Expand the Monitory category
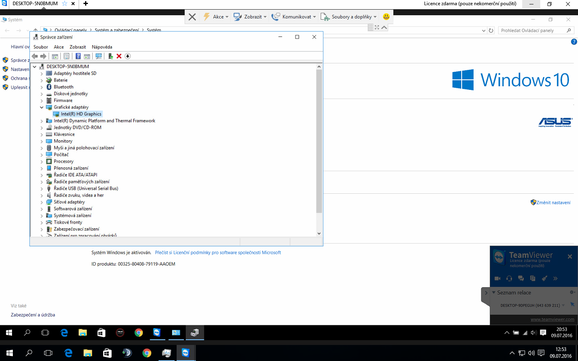The width and height of the screenshot is (578, 361). (42, 141)
